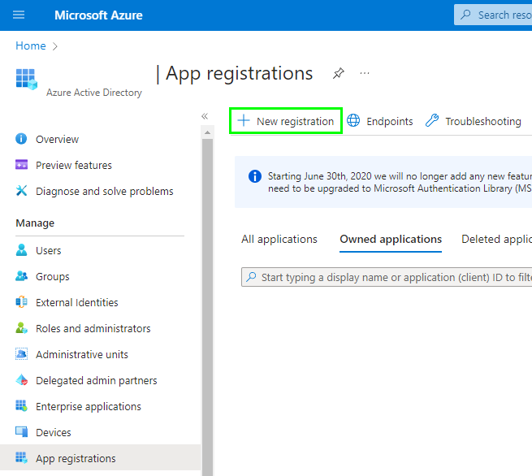Click the Microsoft Azure title
Image resolution: width=532 pixels, height=476 pixels.
tap(98, 15)
